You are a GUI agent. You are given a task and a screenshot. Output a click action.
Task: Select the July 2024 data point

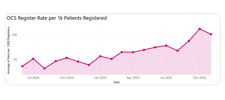pos(33,59)
